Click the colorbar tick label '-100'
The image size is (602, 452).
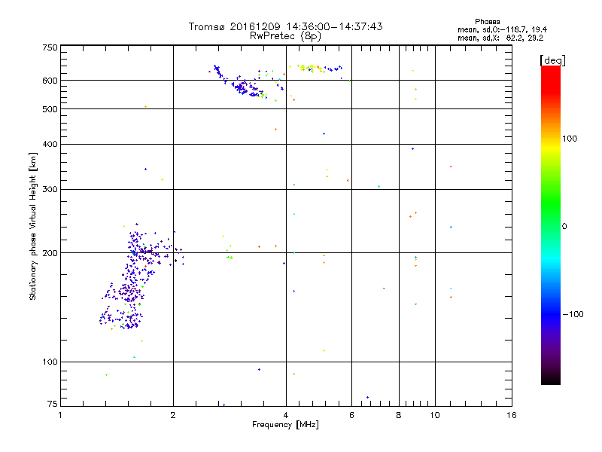[x=573, y=314]
